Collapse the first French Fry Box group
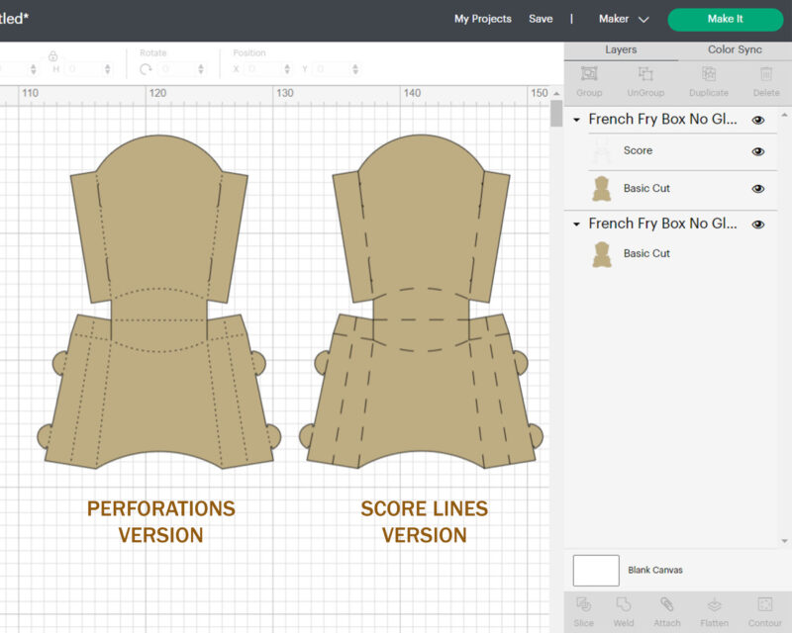Viewport: 792px width, 633px height. (577, 120)
